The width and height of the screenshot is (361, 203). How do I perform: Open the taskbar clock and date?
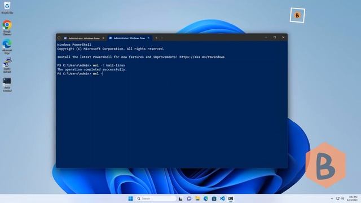(x=353, y=198)
